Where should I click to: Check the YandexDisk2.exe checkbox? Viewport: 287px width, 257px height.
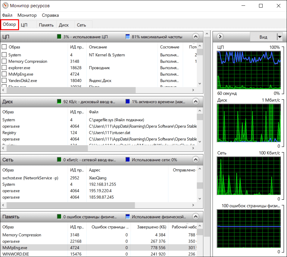click(x=4, y=81)
